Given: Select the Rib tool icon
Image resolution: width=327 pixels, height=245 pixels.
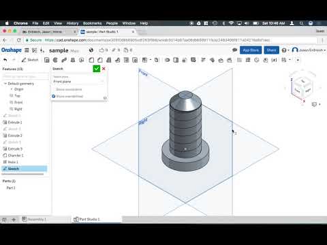Looking at the screenshot, I should coord(117,60).
